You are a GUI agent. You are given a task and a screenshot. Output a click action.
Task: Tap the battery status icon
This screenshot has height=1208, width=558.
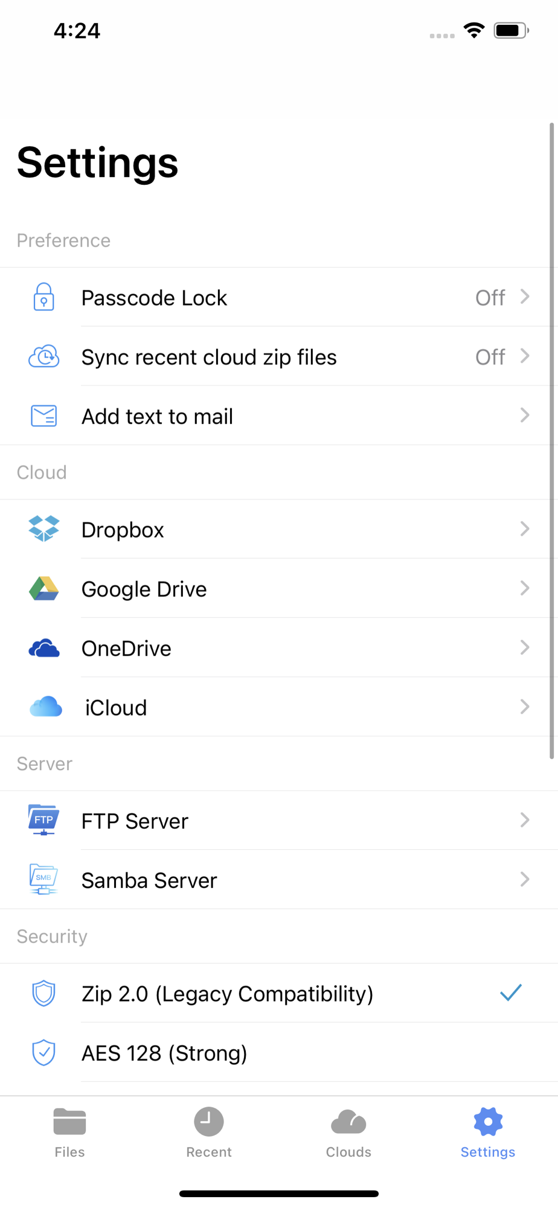click(511, 30)
